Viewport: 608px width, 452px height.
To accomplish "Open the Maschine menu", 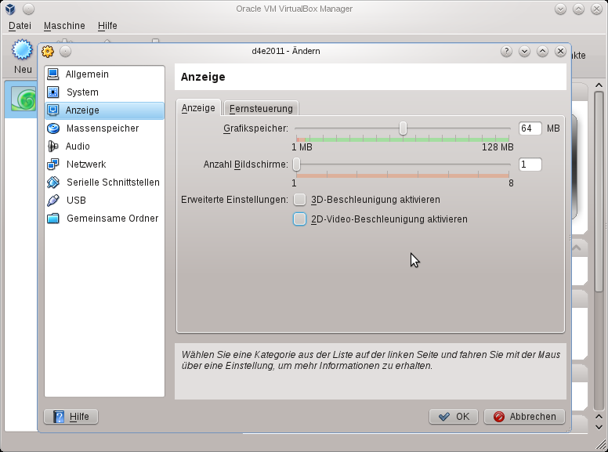I will 64,26.
